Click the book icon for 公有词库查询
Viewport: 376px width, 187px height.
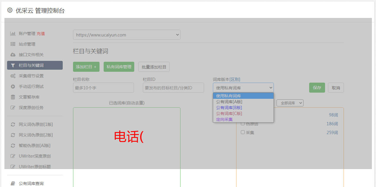tap(13, 183)
